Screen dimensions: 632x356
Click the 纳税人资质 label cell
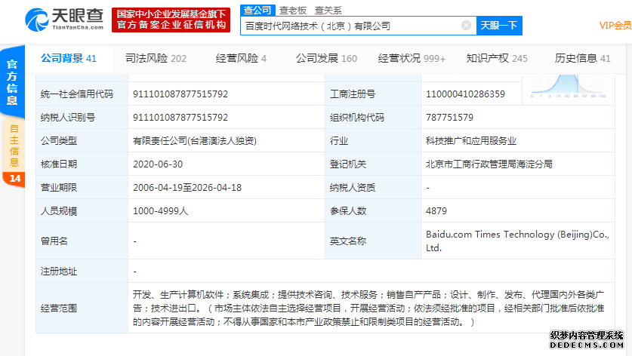tap(373, 187)
